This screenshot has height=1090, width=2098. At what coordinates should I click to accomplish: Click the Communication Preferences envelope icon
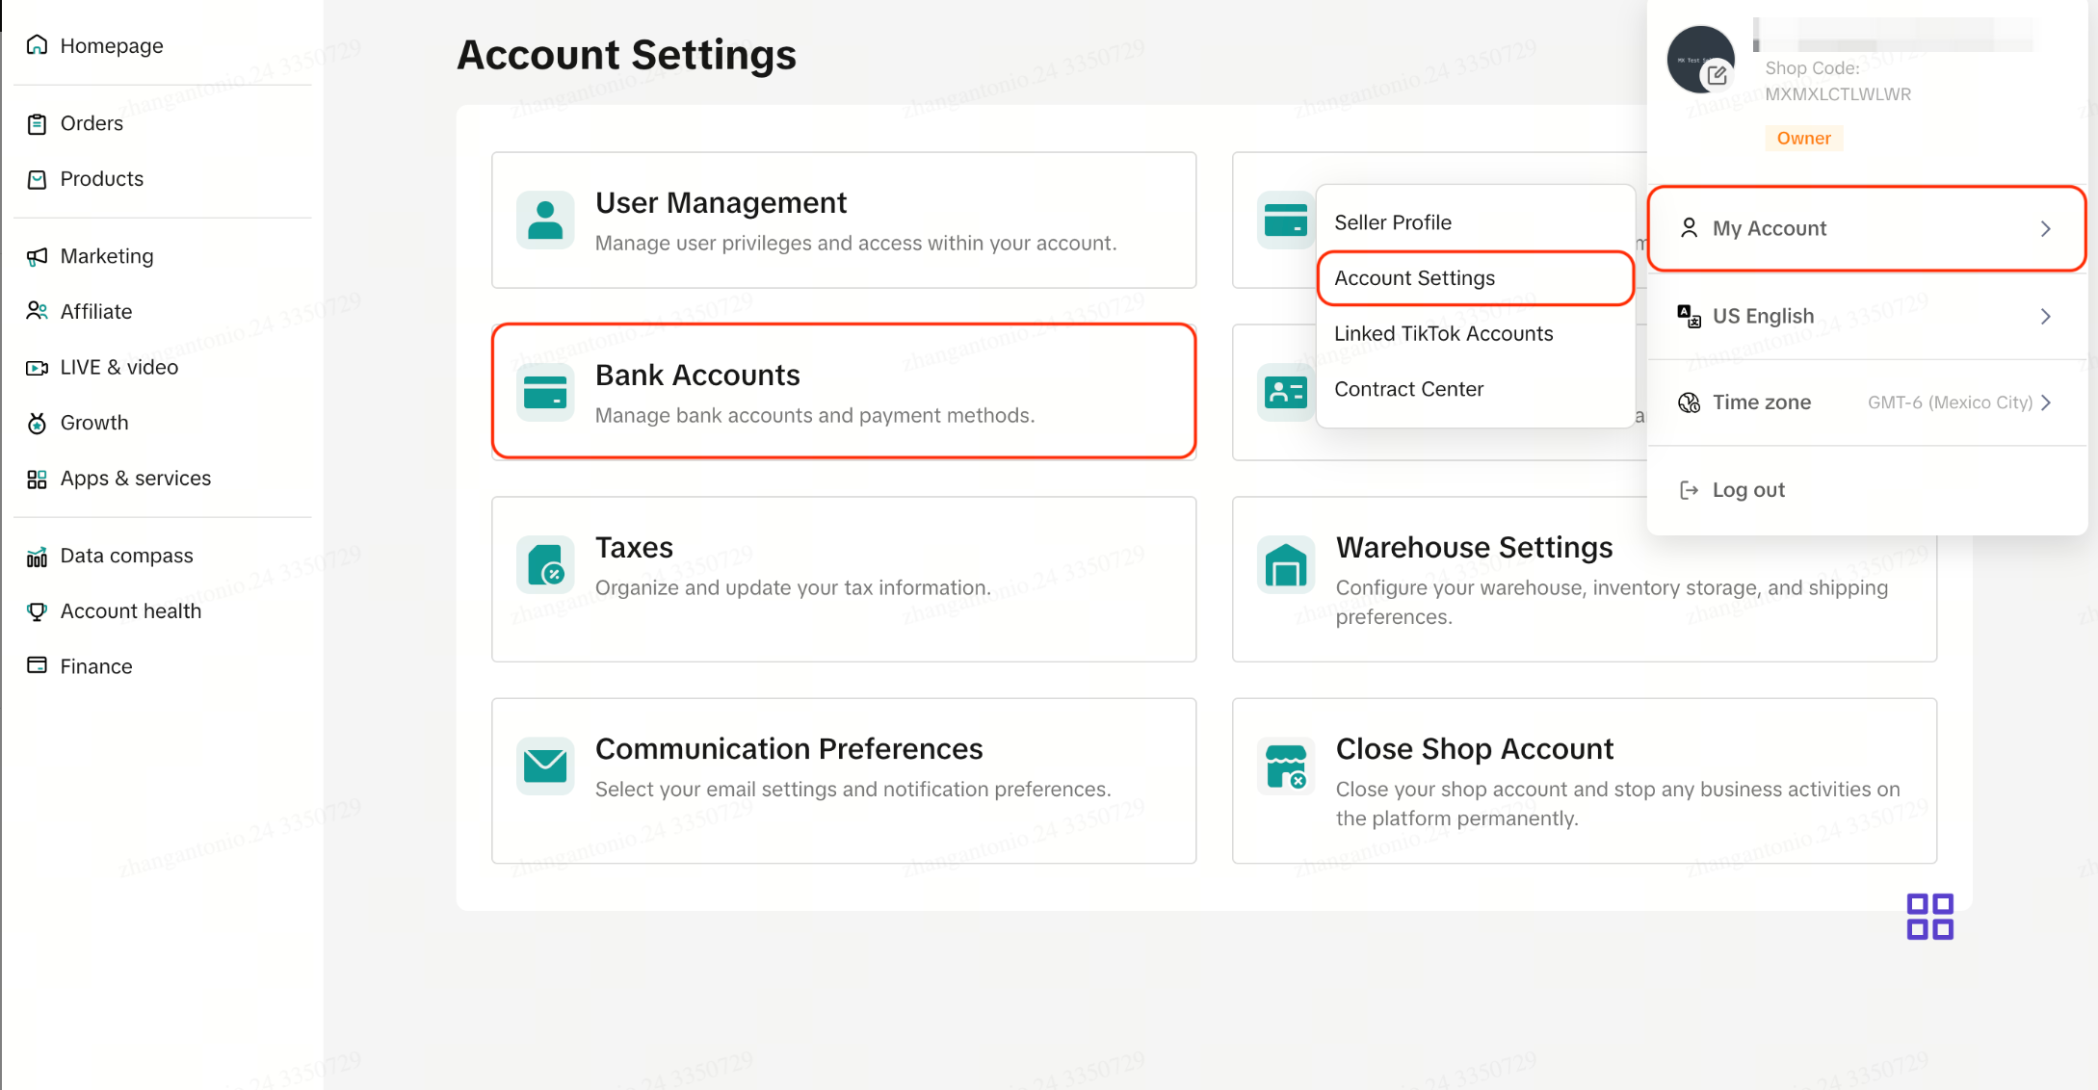[545, 766]
